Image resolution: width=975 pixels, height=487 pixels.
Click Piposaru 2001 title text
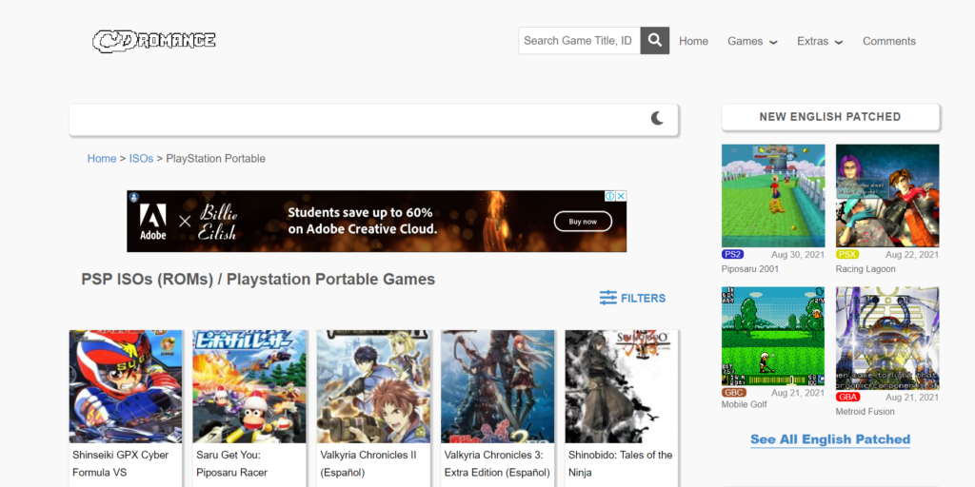coord(750,269)
